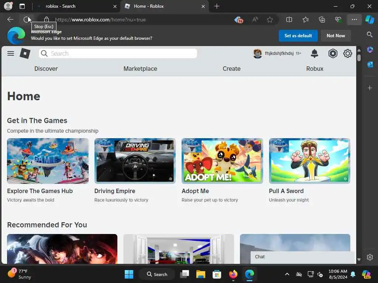Click the page scrollbar up arrow
Image resolution: width=378 pixels, height=283 pixels.
coord(359,50)
